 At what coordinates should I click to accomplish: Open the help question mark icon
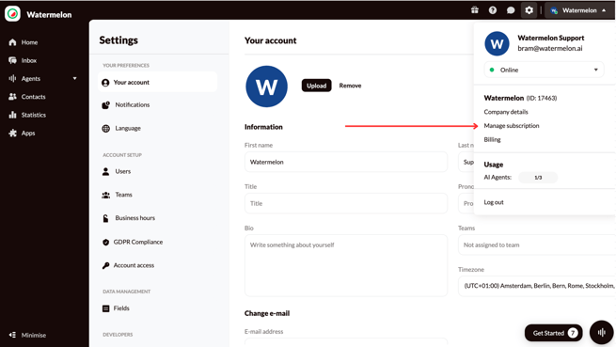pyautogui.click(x=492, y=10)
